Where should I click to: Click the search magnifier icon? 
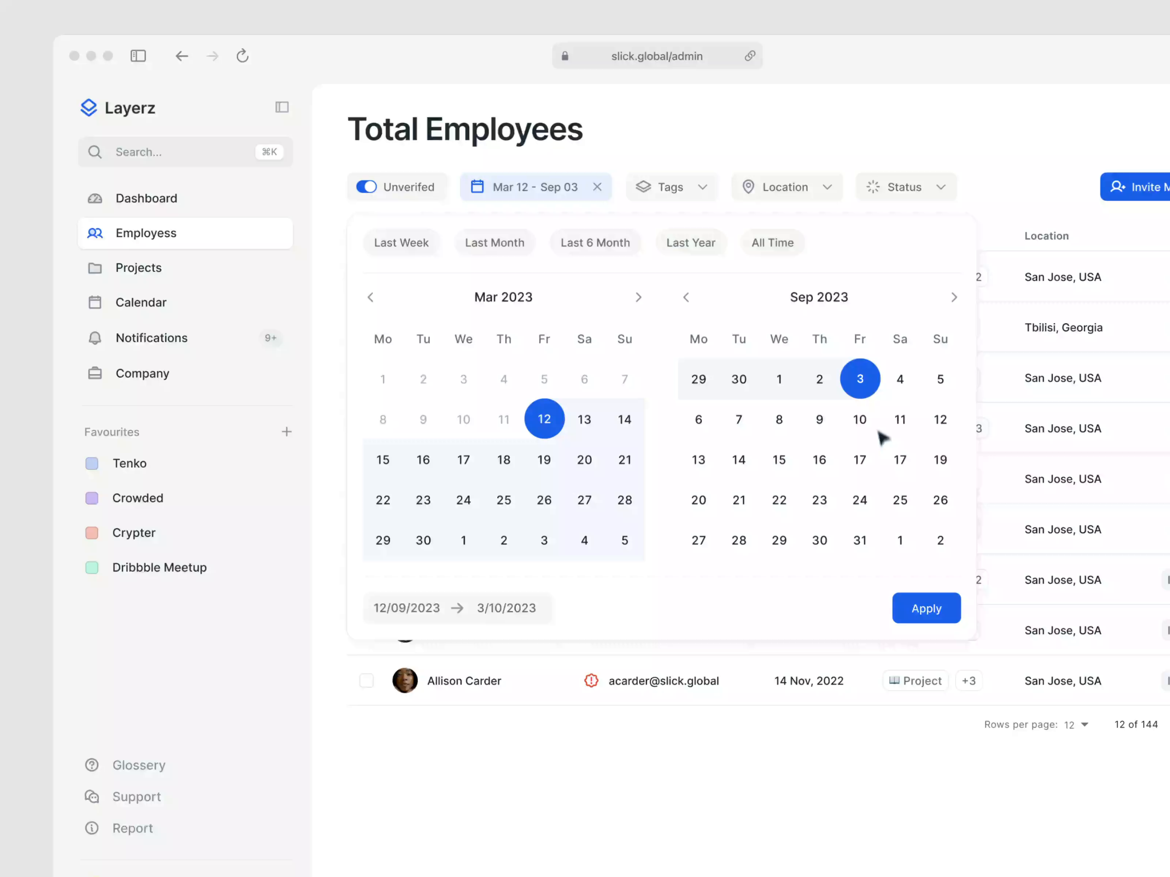[x=95, y=152]
